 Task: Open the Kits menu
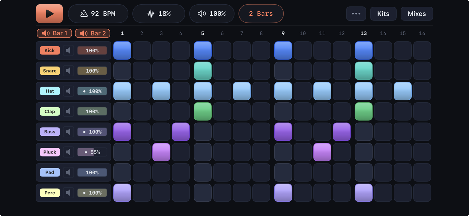point(383,14)
